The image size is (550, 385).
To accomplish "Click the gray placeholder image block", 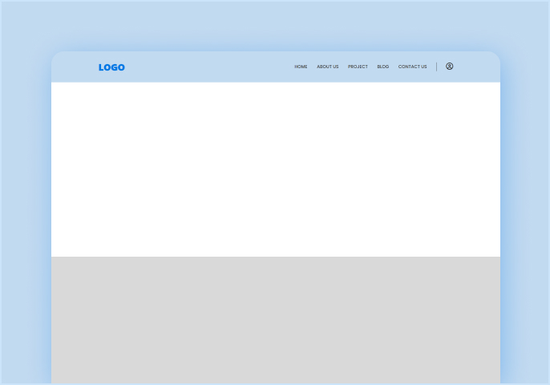I will tap(275, 319).
